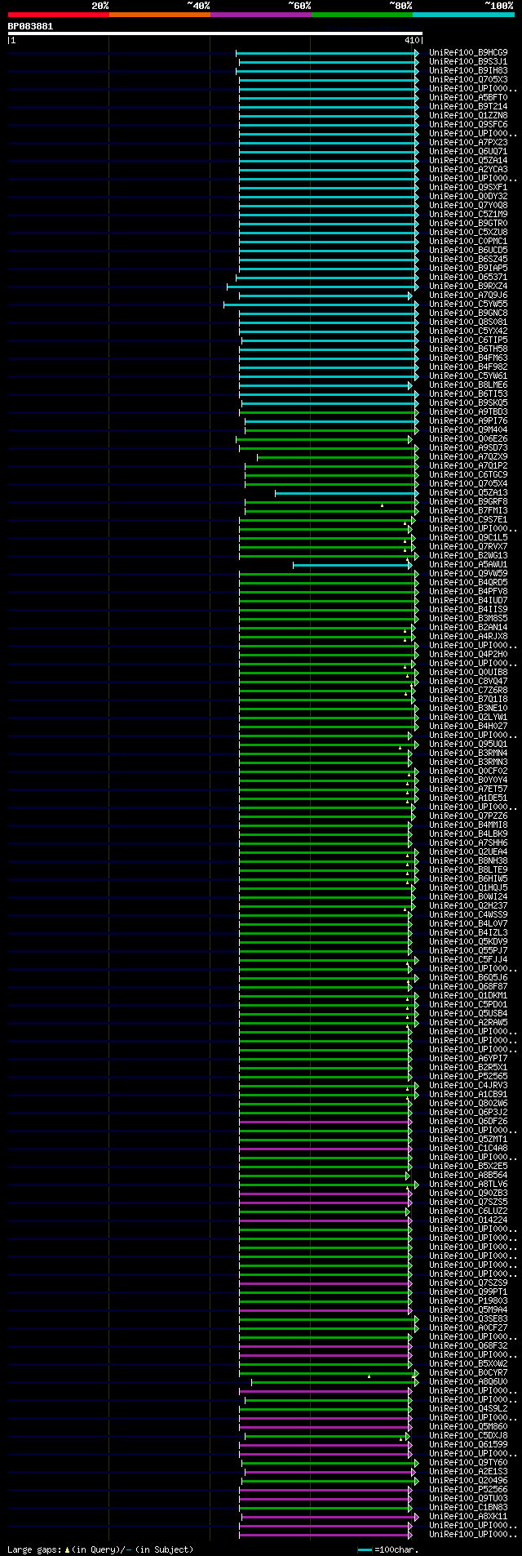Select hit UniRef100_Q61599
Image resolution: width=522 pixels, height=1556 pixels.
(468, 1445)
